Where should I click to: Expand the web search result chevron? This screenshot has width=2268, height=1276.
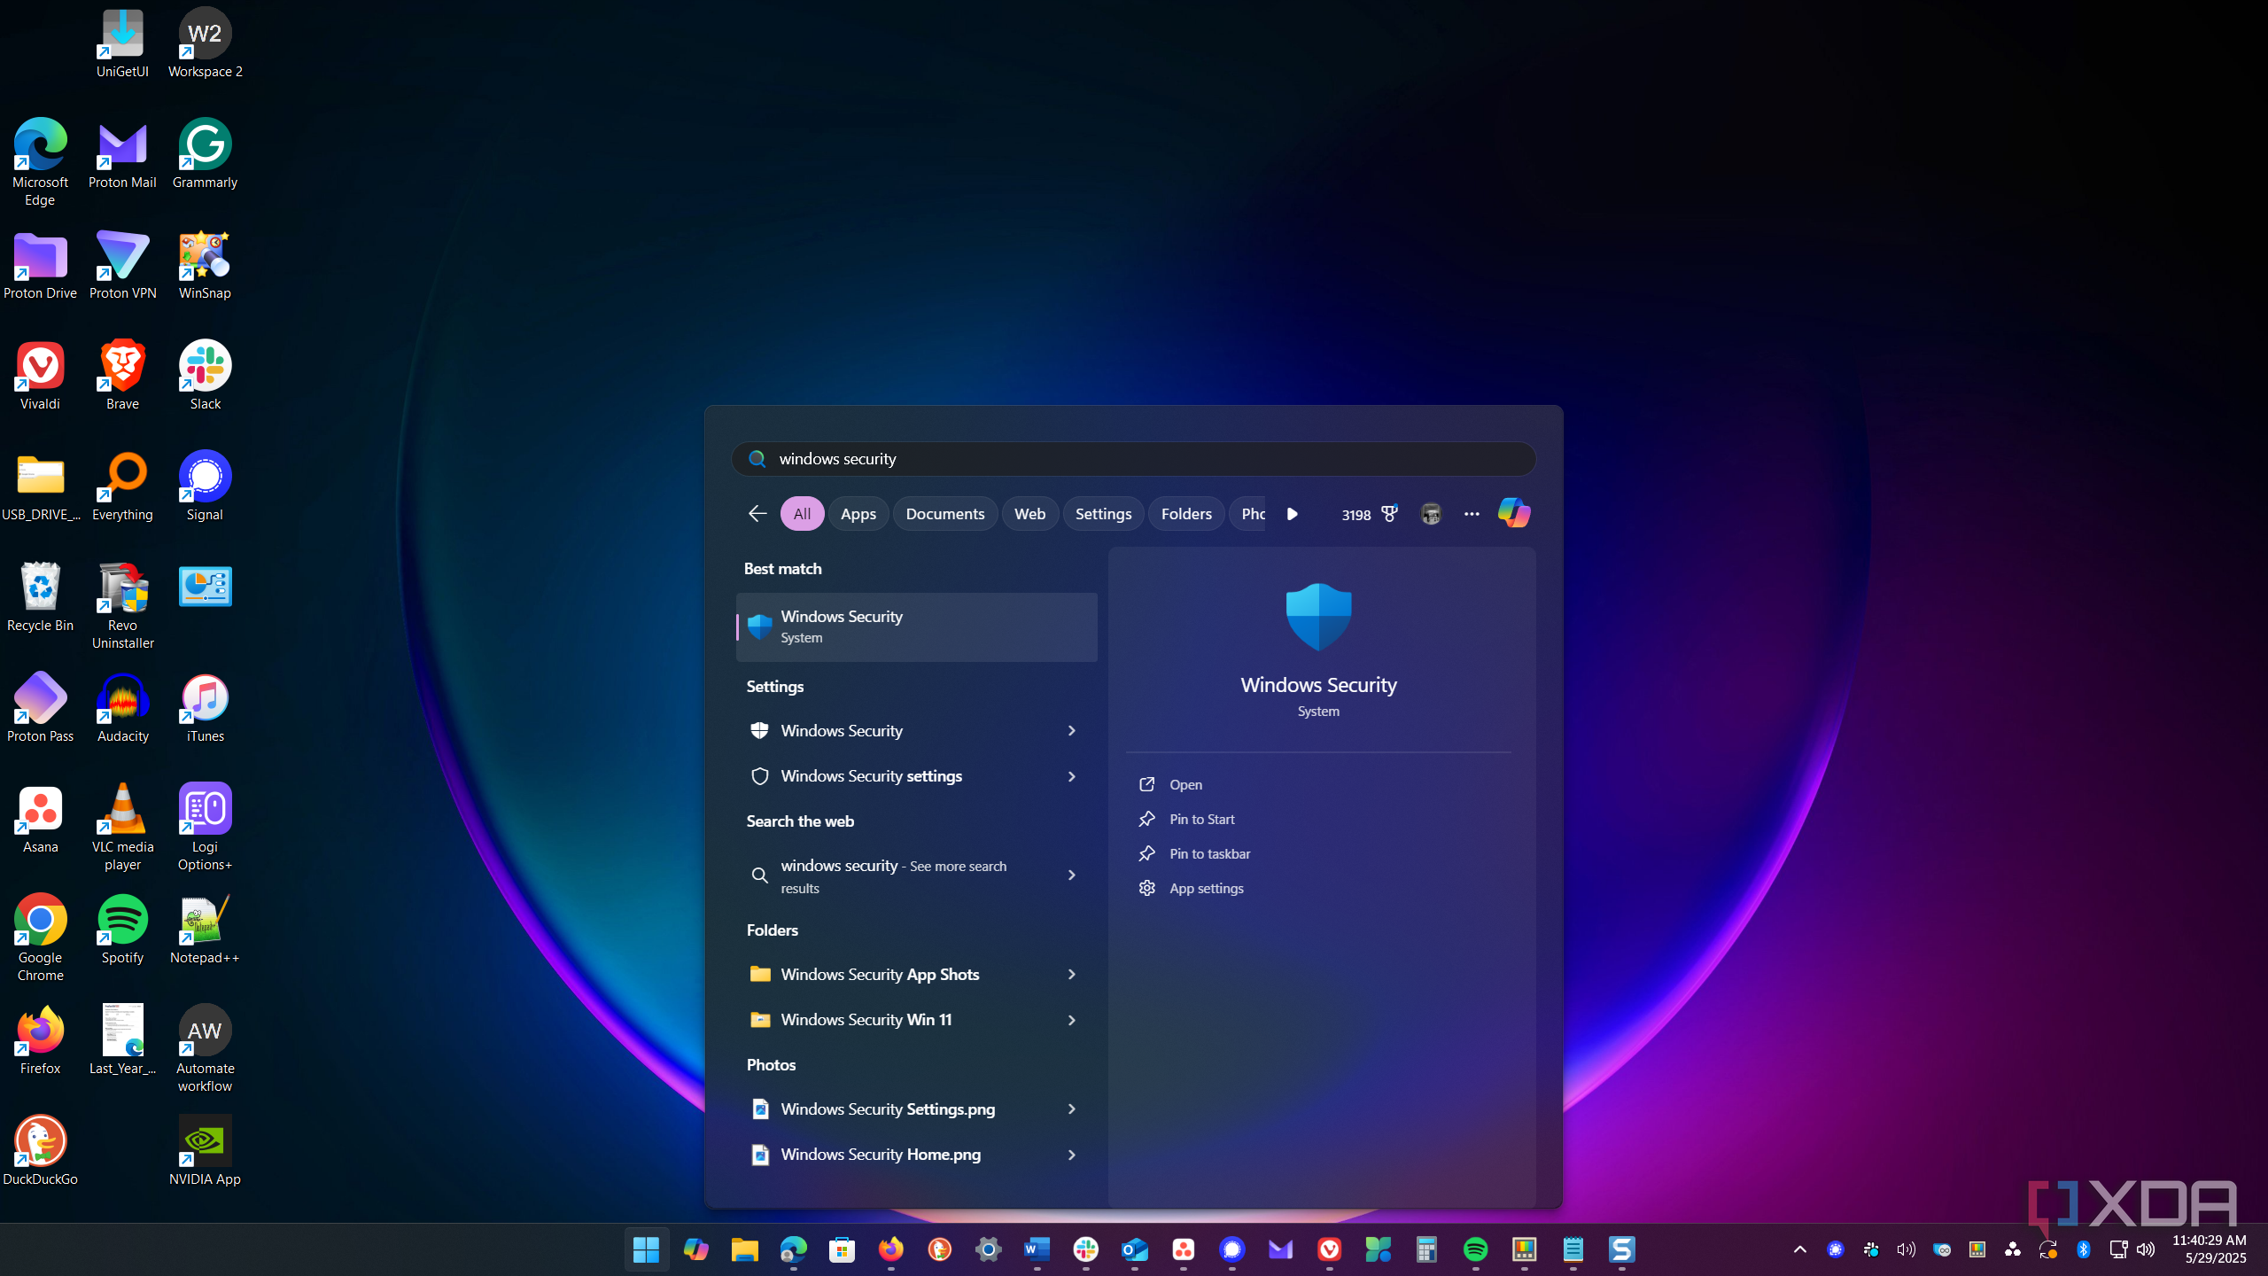coord(1071,875)
